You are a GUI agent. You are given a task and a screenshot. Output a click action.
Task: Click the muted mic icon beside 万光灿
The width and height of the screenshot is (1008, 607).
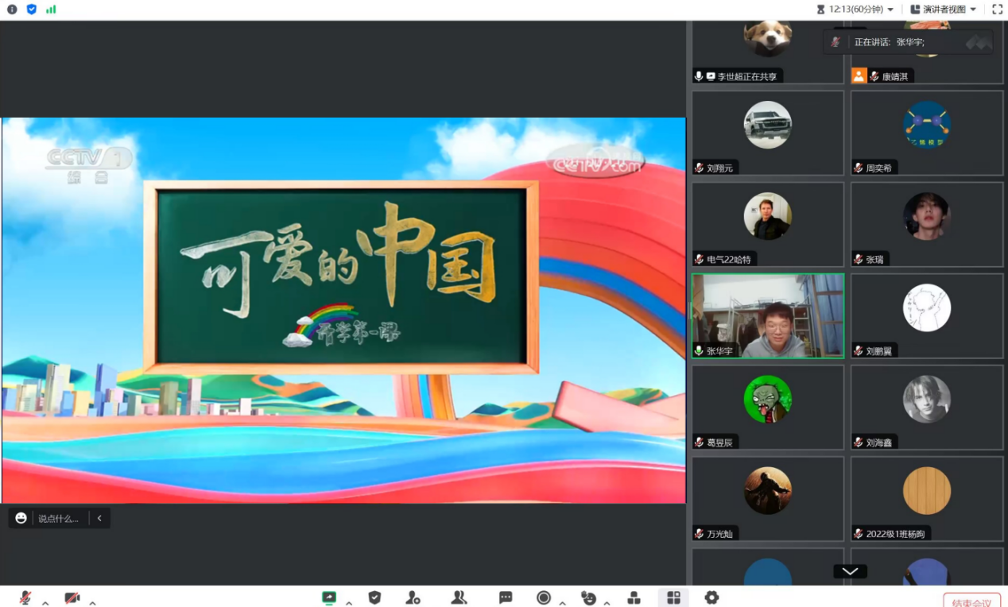(x=699, y=533)
